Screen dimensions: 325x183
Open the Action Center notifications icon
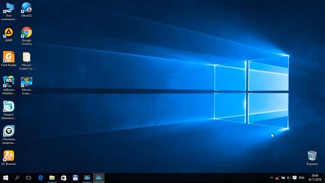click(295, 178)
